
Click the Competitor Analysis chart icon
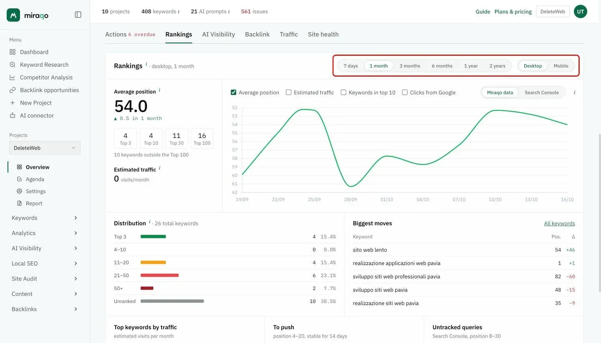[x=13, y=78]
